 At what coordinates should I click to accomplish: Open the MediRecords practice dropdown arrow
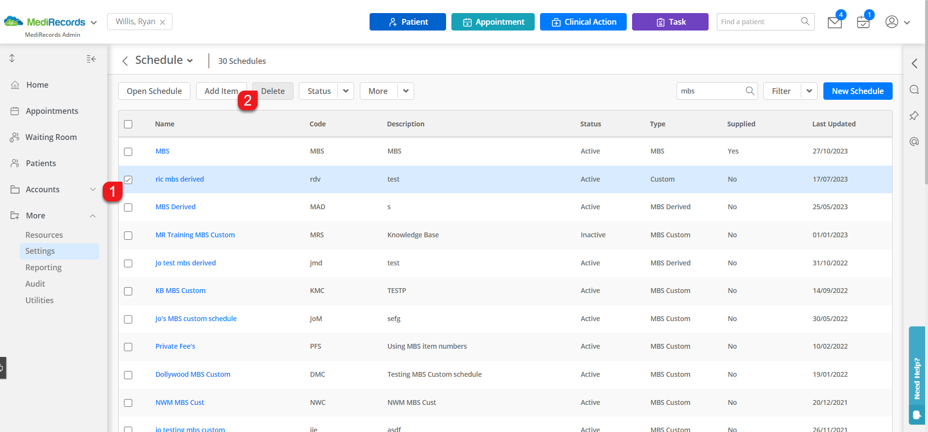click(x=94, y=23)
